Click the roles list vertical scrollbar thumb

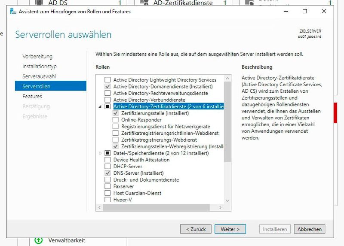[x=227, y=121]
